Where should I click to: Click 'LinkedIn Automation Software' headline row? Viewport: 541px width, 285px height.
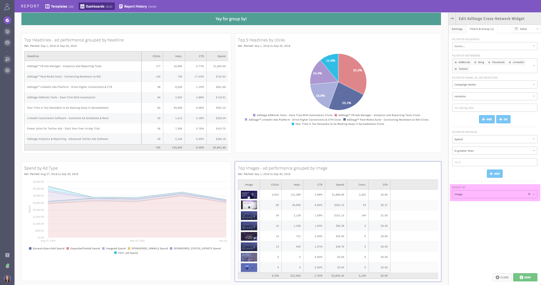click(126, 118)
